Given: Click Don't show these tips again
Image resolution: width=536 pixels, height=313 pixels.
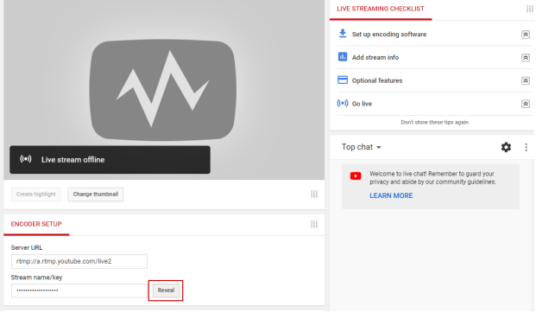Looking at the screenshot, I should coord(434,123).
